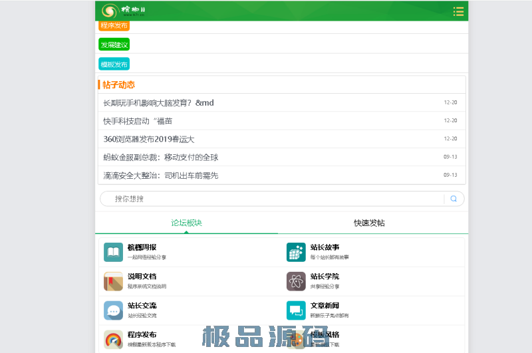Switch to the 快速发帖 tab

click(369, 223)
